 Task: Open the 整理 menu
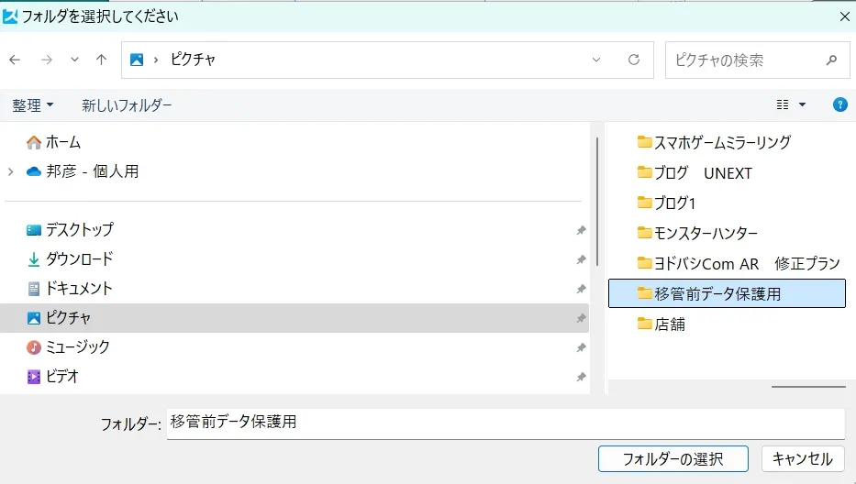[x=32, y=105]
